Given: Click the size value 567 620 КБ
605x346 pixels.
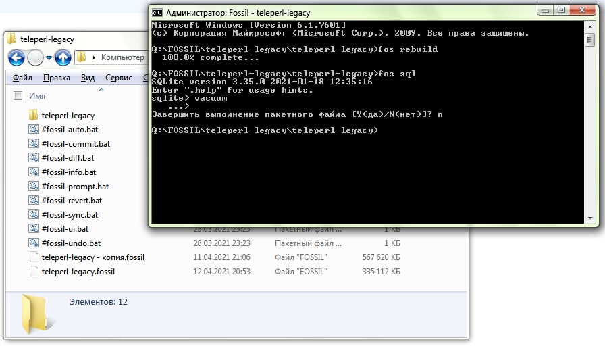Looking at the screenshot, I should click(x=381, y=257).
